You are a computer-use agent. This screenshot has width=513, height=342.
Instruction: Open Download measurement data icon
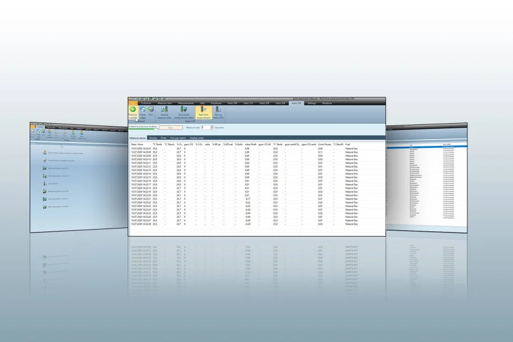[x=184, y=109]
